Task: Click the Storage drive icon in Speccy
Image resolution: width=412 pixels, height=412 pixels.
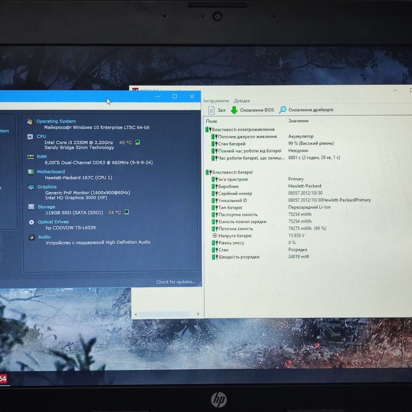Action: [31, 207]
